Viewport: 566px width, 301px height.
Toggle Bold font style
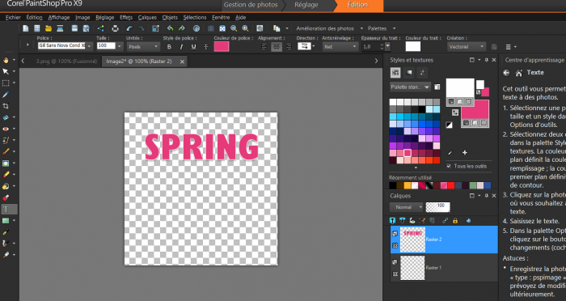click(169, 47)
